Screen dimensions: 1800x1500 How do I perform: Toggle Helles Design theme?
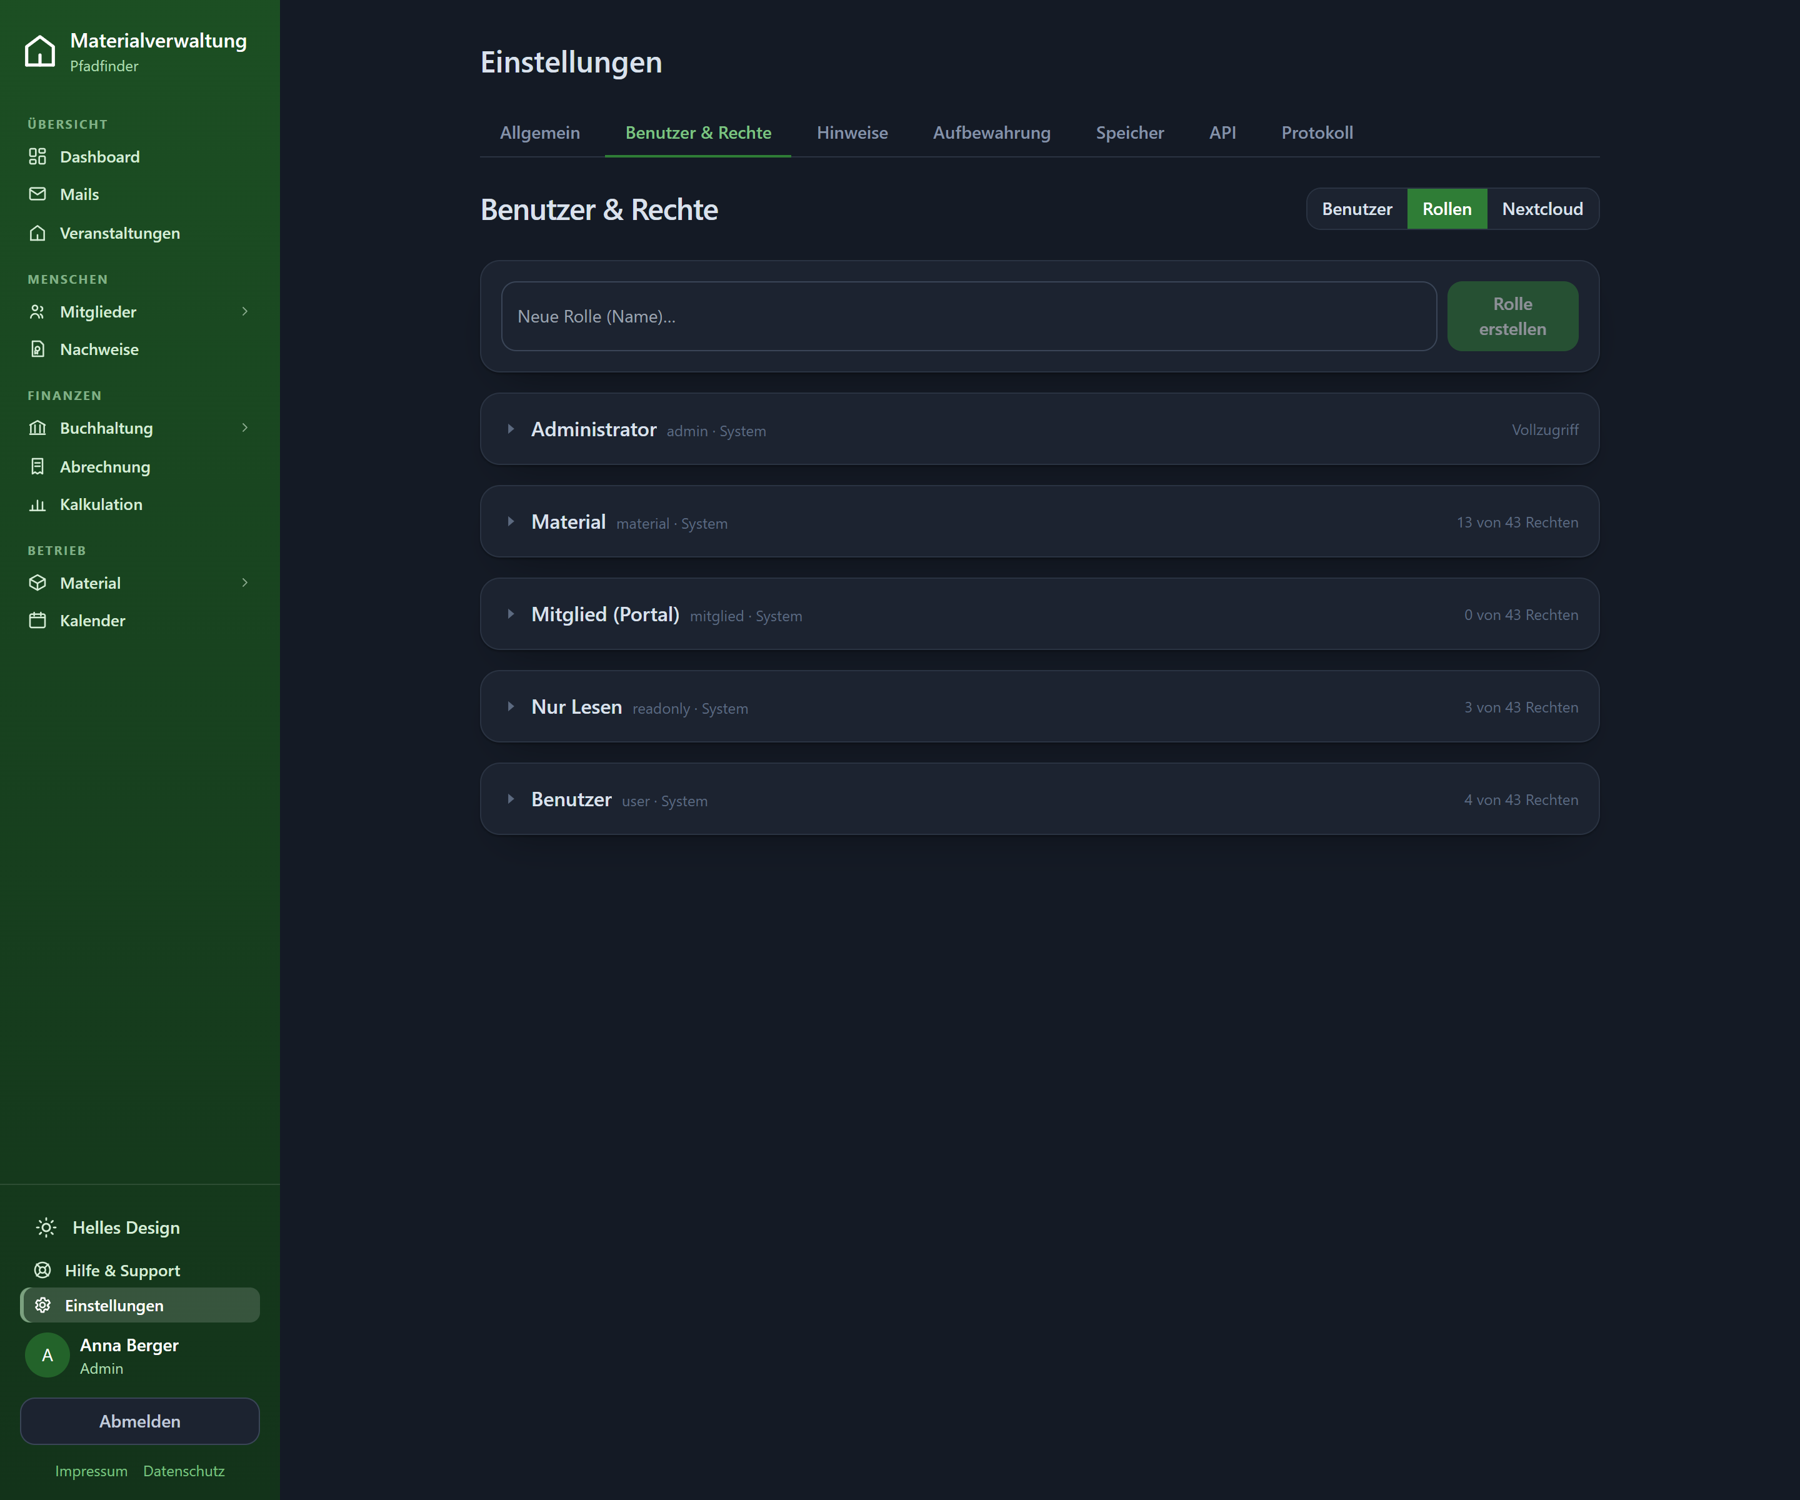tap(140, 1228)
